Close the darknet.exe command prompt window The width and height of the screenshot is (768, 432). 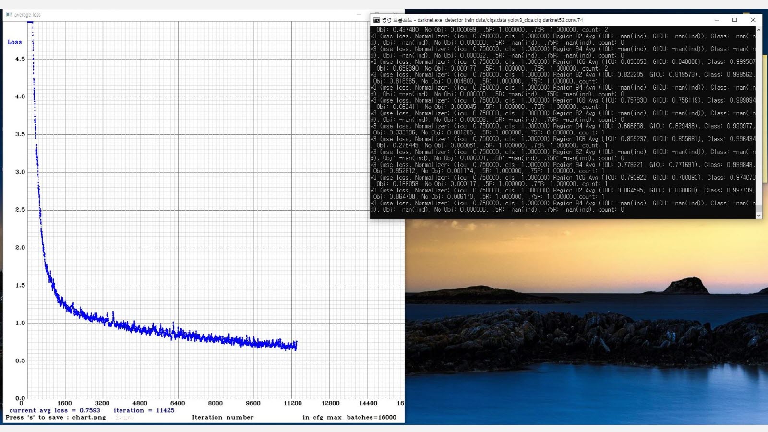tap(753, 20)
